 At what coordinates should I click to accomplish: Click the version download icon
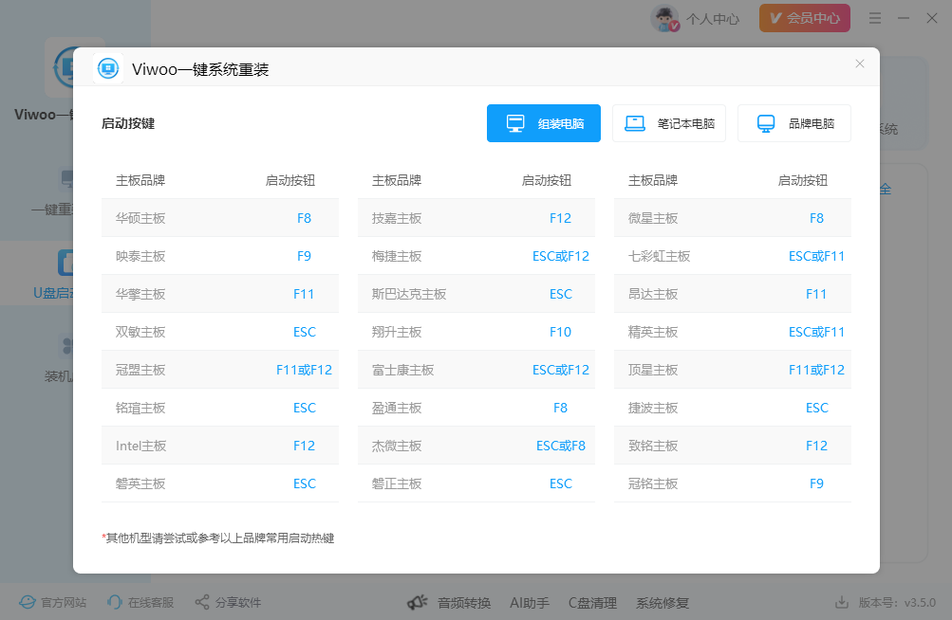(x=842, y=602)
